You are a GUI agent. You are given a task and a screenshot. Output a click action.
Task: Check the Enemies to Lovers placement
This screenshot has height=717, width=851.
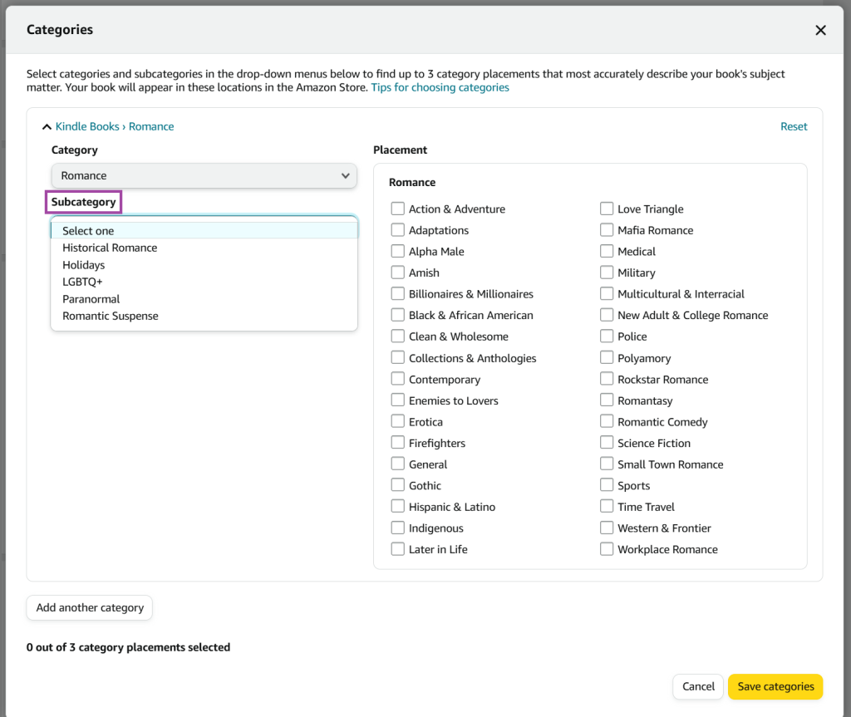coord(397,400)
